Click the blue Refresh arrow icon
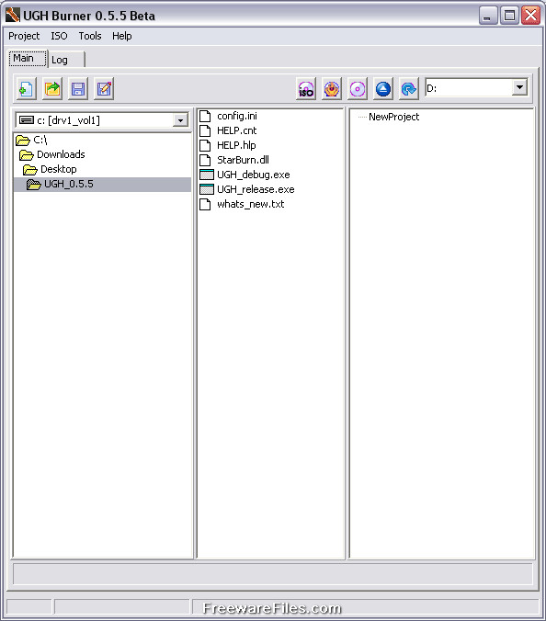The width and height of the screenshot is (546, 621). click(408, 89)
